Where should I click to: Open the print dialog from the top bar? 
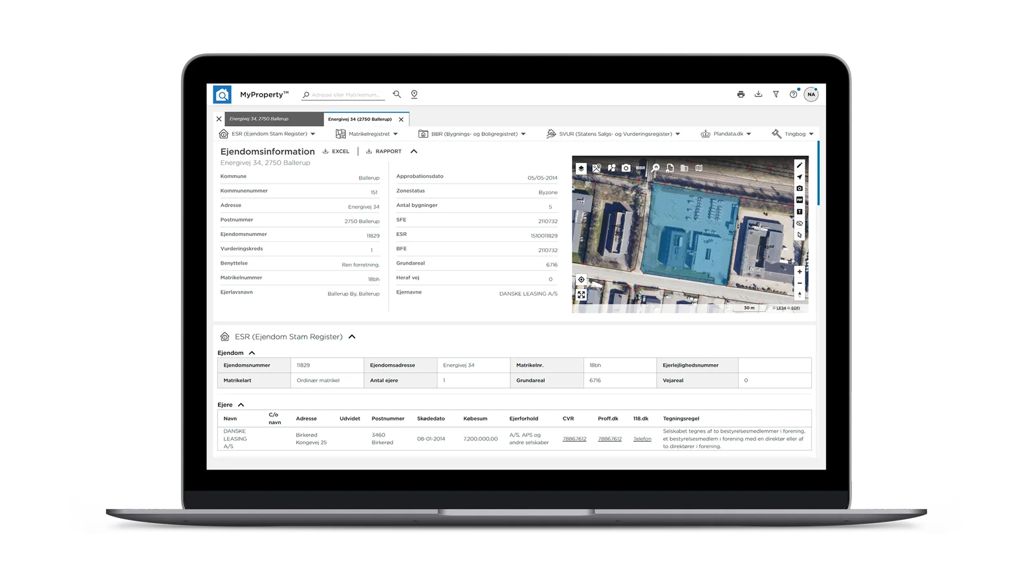pos(741,94)
